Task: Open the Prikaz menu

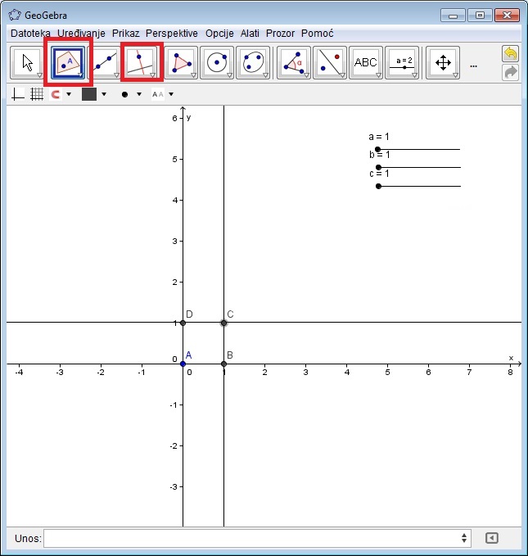Action: coord(125,34)
